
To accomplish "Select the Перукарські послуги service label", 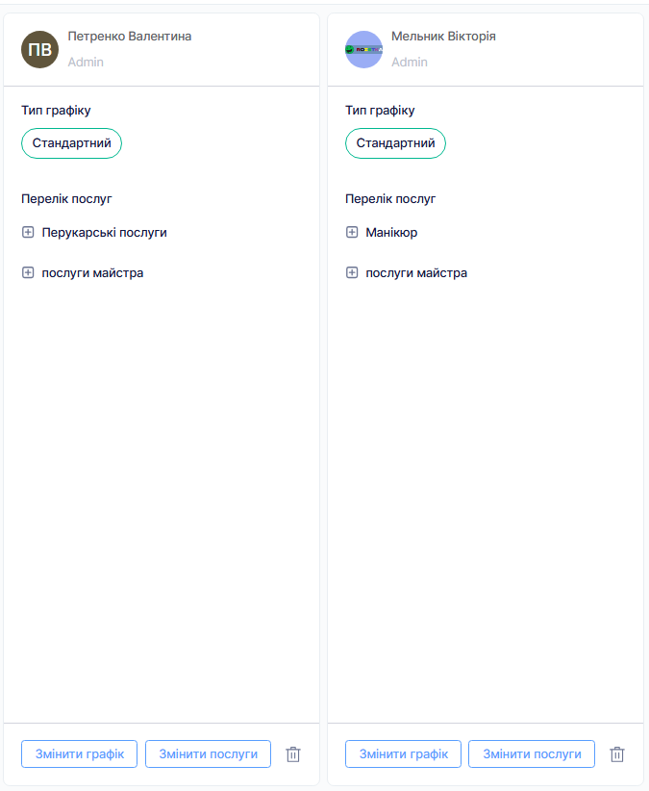I will [104, 232].
